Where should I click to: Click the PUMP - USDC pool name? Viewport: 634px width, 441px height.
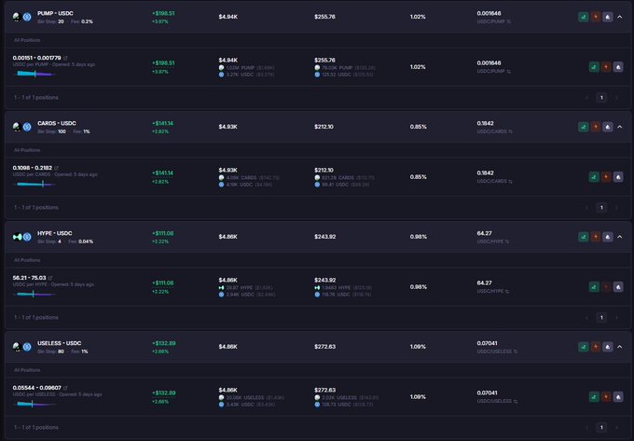tap(55, 13)
